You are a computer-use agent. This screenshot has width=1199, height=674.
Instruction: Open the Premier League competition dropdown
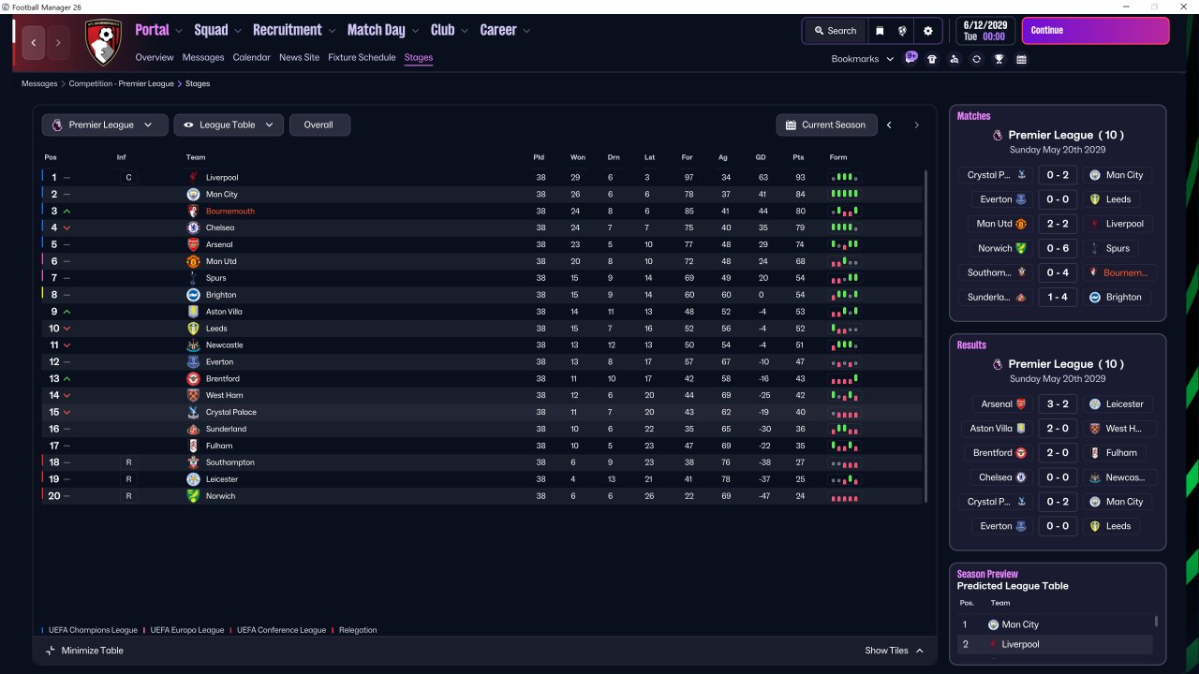(105, 125)
